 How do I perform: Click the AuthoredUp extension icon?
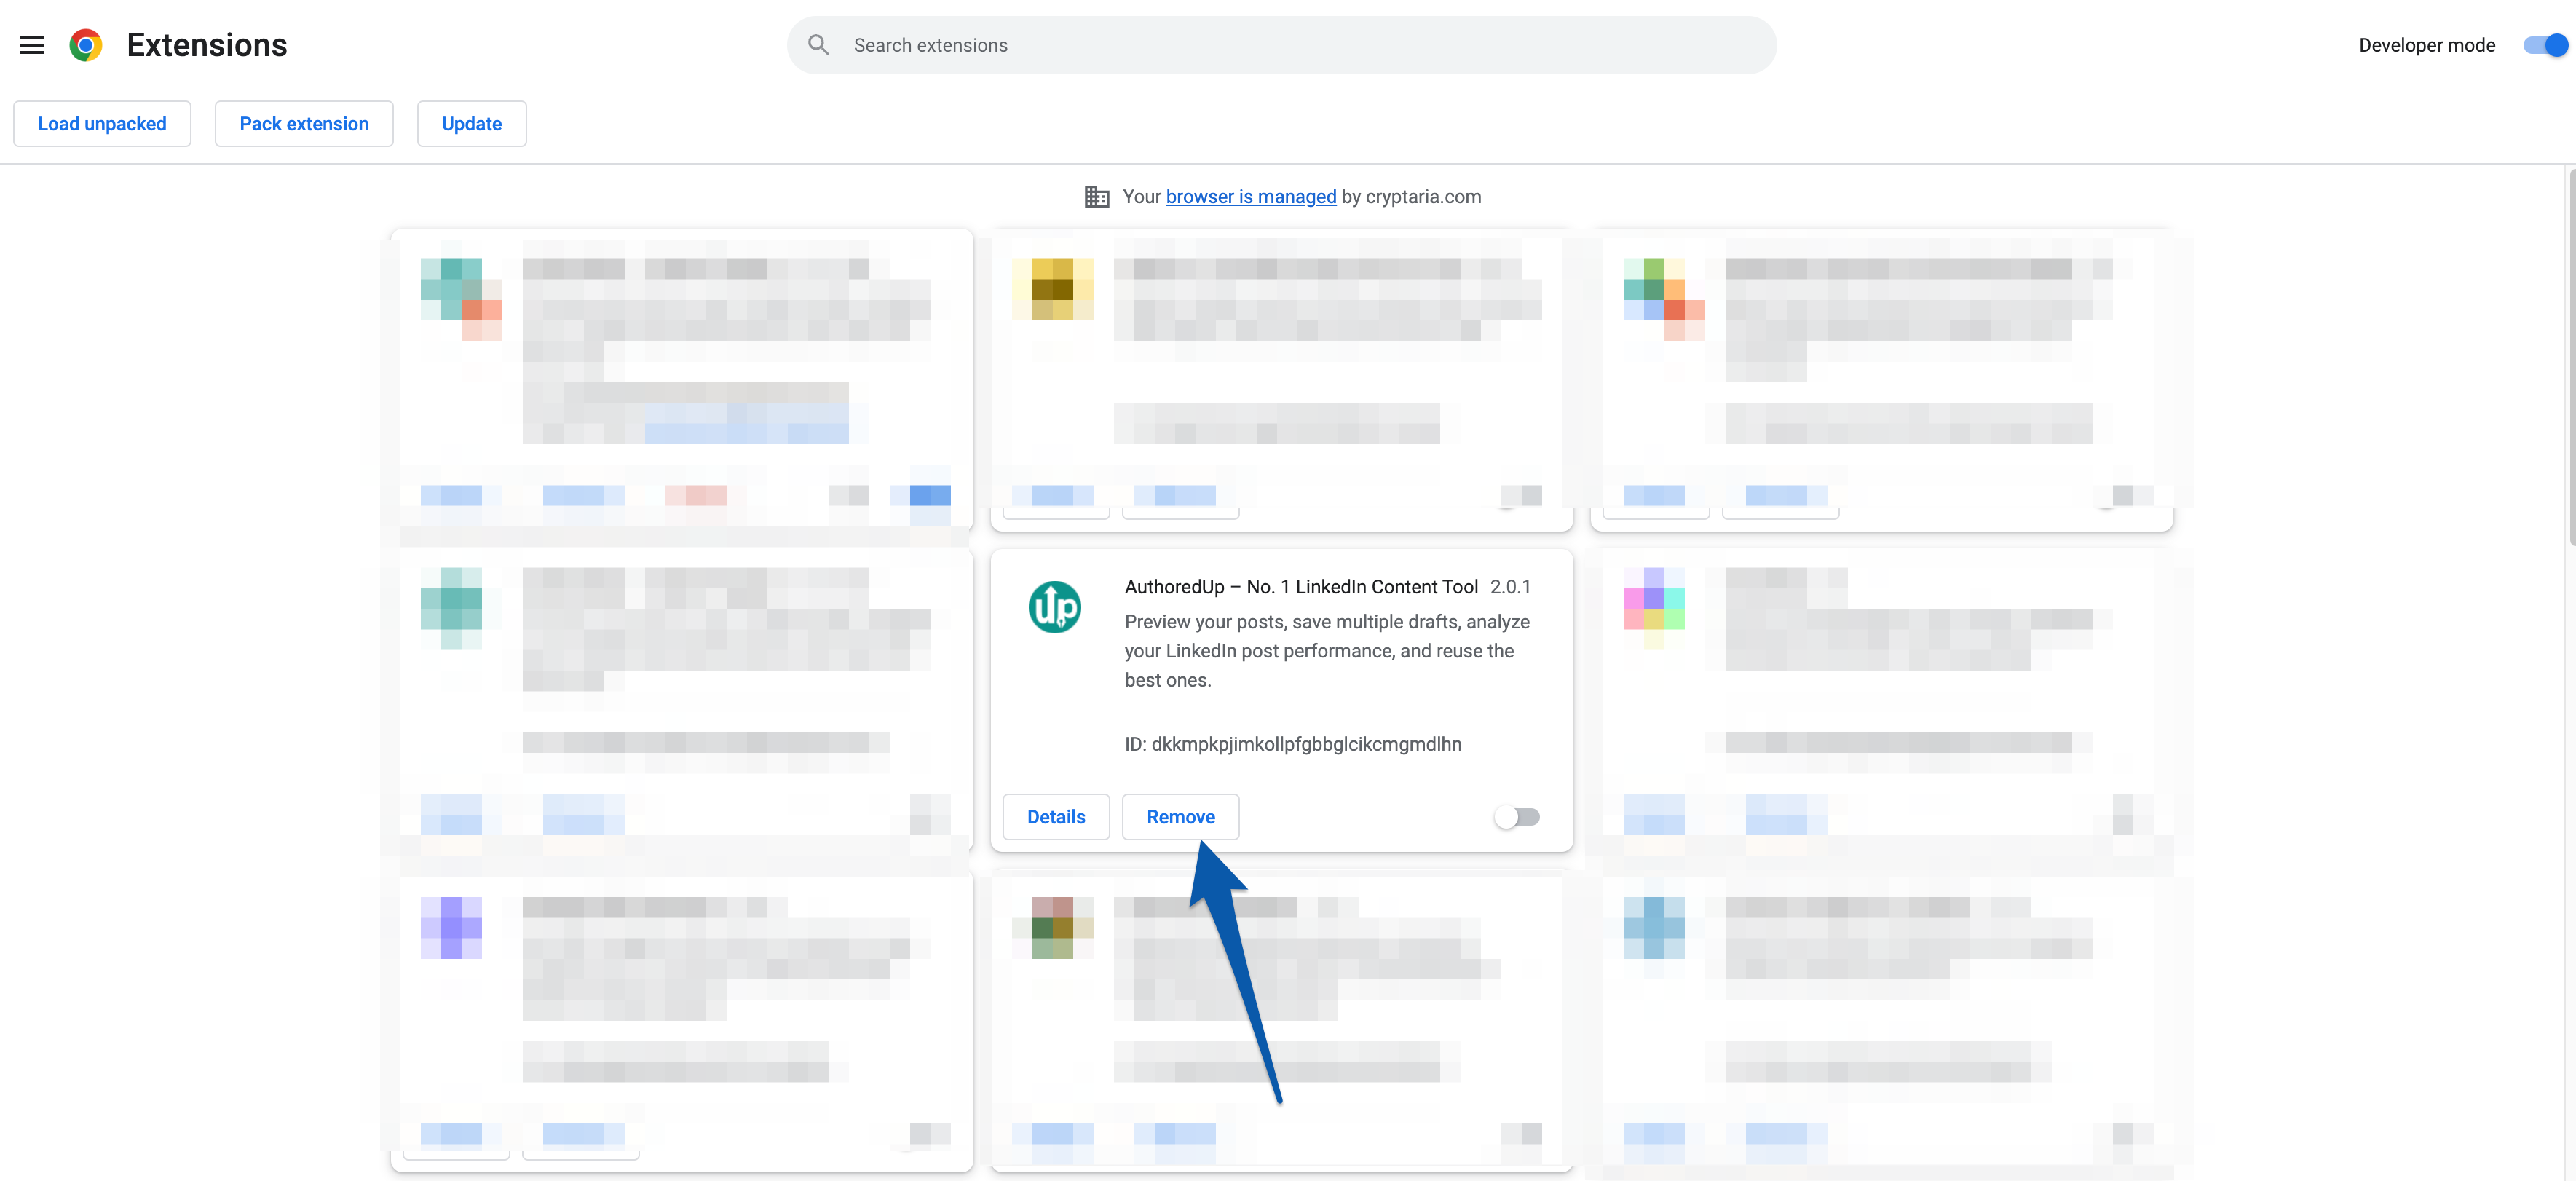(1054, 607)
